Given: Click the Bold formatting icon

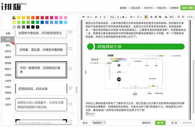Looking at the screenshot, I should 96,17.
